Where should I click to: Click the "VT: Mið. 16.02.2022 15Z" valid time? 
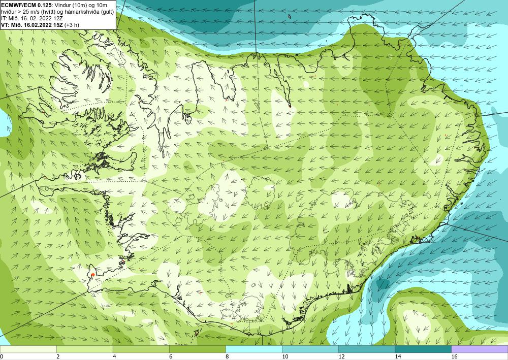pyautogui.click(x=33, y=24)
